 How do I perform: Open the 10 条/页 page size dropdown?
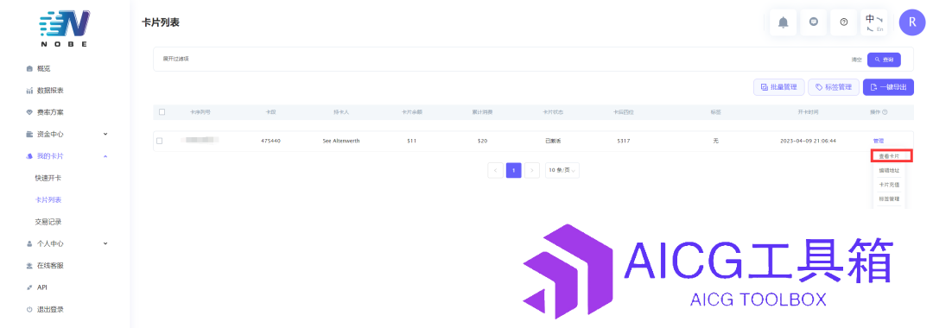562,170
